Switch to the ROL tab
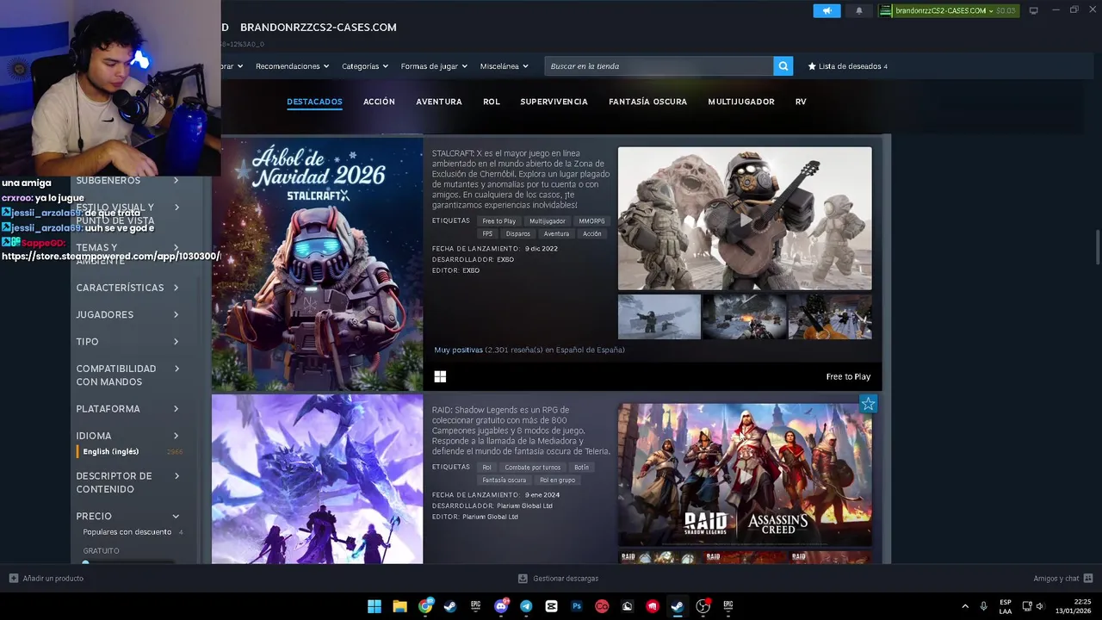The width and height of the screenshot is (1102, 620). 492,102
